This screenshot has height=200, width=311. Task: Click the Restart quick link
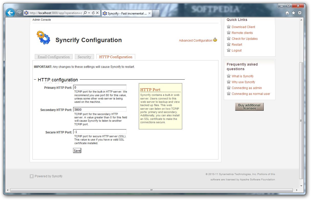237,44
